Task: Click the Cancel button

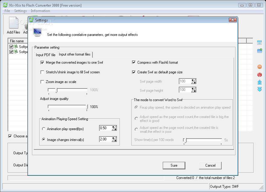Action: point(210,165)
